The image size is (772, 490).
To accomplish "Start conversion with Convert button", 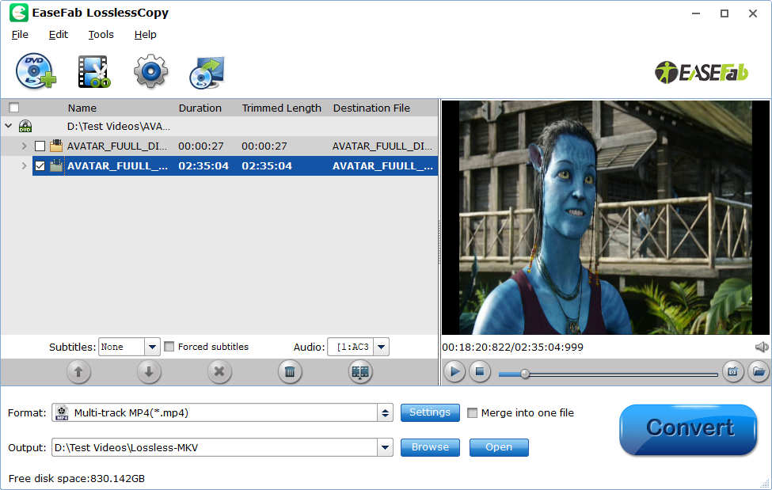I will tap(688, 429).
